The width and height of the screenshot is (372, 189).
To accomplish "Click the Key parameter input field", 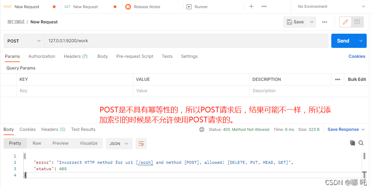I will tap(74, 91).
